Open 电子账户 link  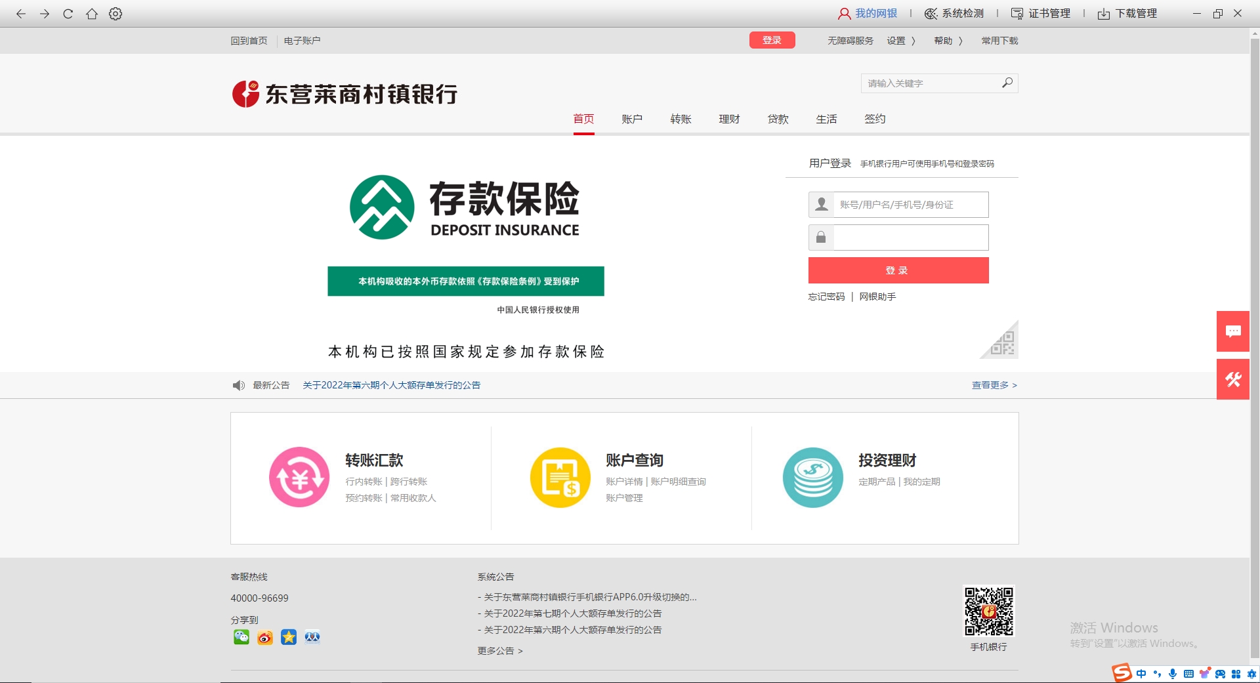pos(302,41)
